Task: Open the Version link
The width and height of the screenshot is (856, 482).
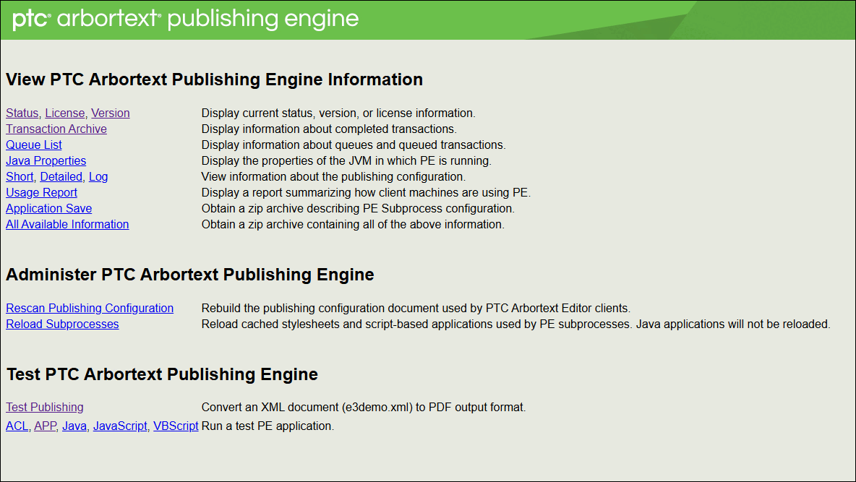Action: pos(111,113)
